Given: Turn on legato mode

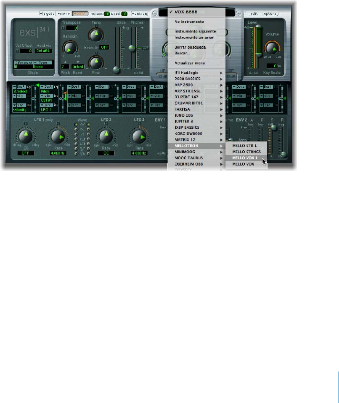Looking at the screenshot, I should (x=47, y=13).
